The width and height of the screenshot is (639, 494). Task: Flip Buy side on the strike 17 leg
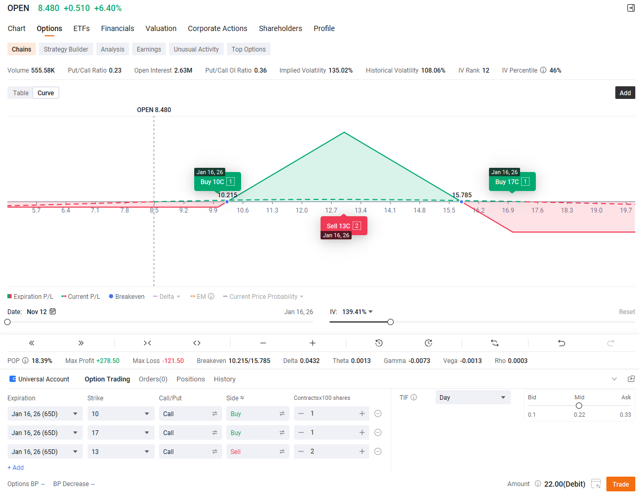click(x=282, y=432)
